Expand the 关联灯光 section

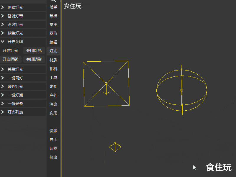23,69
